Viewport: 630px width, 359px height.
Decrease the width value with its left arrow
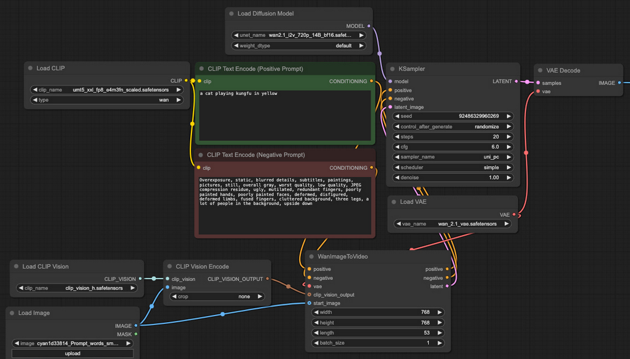(x=316, y=312)
